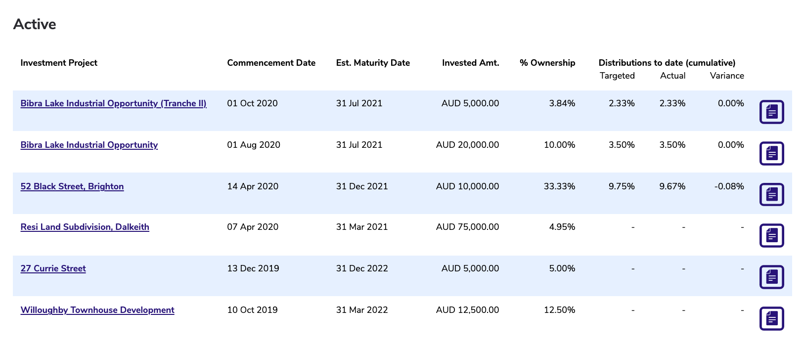804x350 pixels.
Task: Click the Targeted sub-header
Action: (617, 76)
